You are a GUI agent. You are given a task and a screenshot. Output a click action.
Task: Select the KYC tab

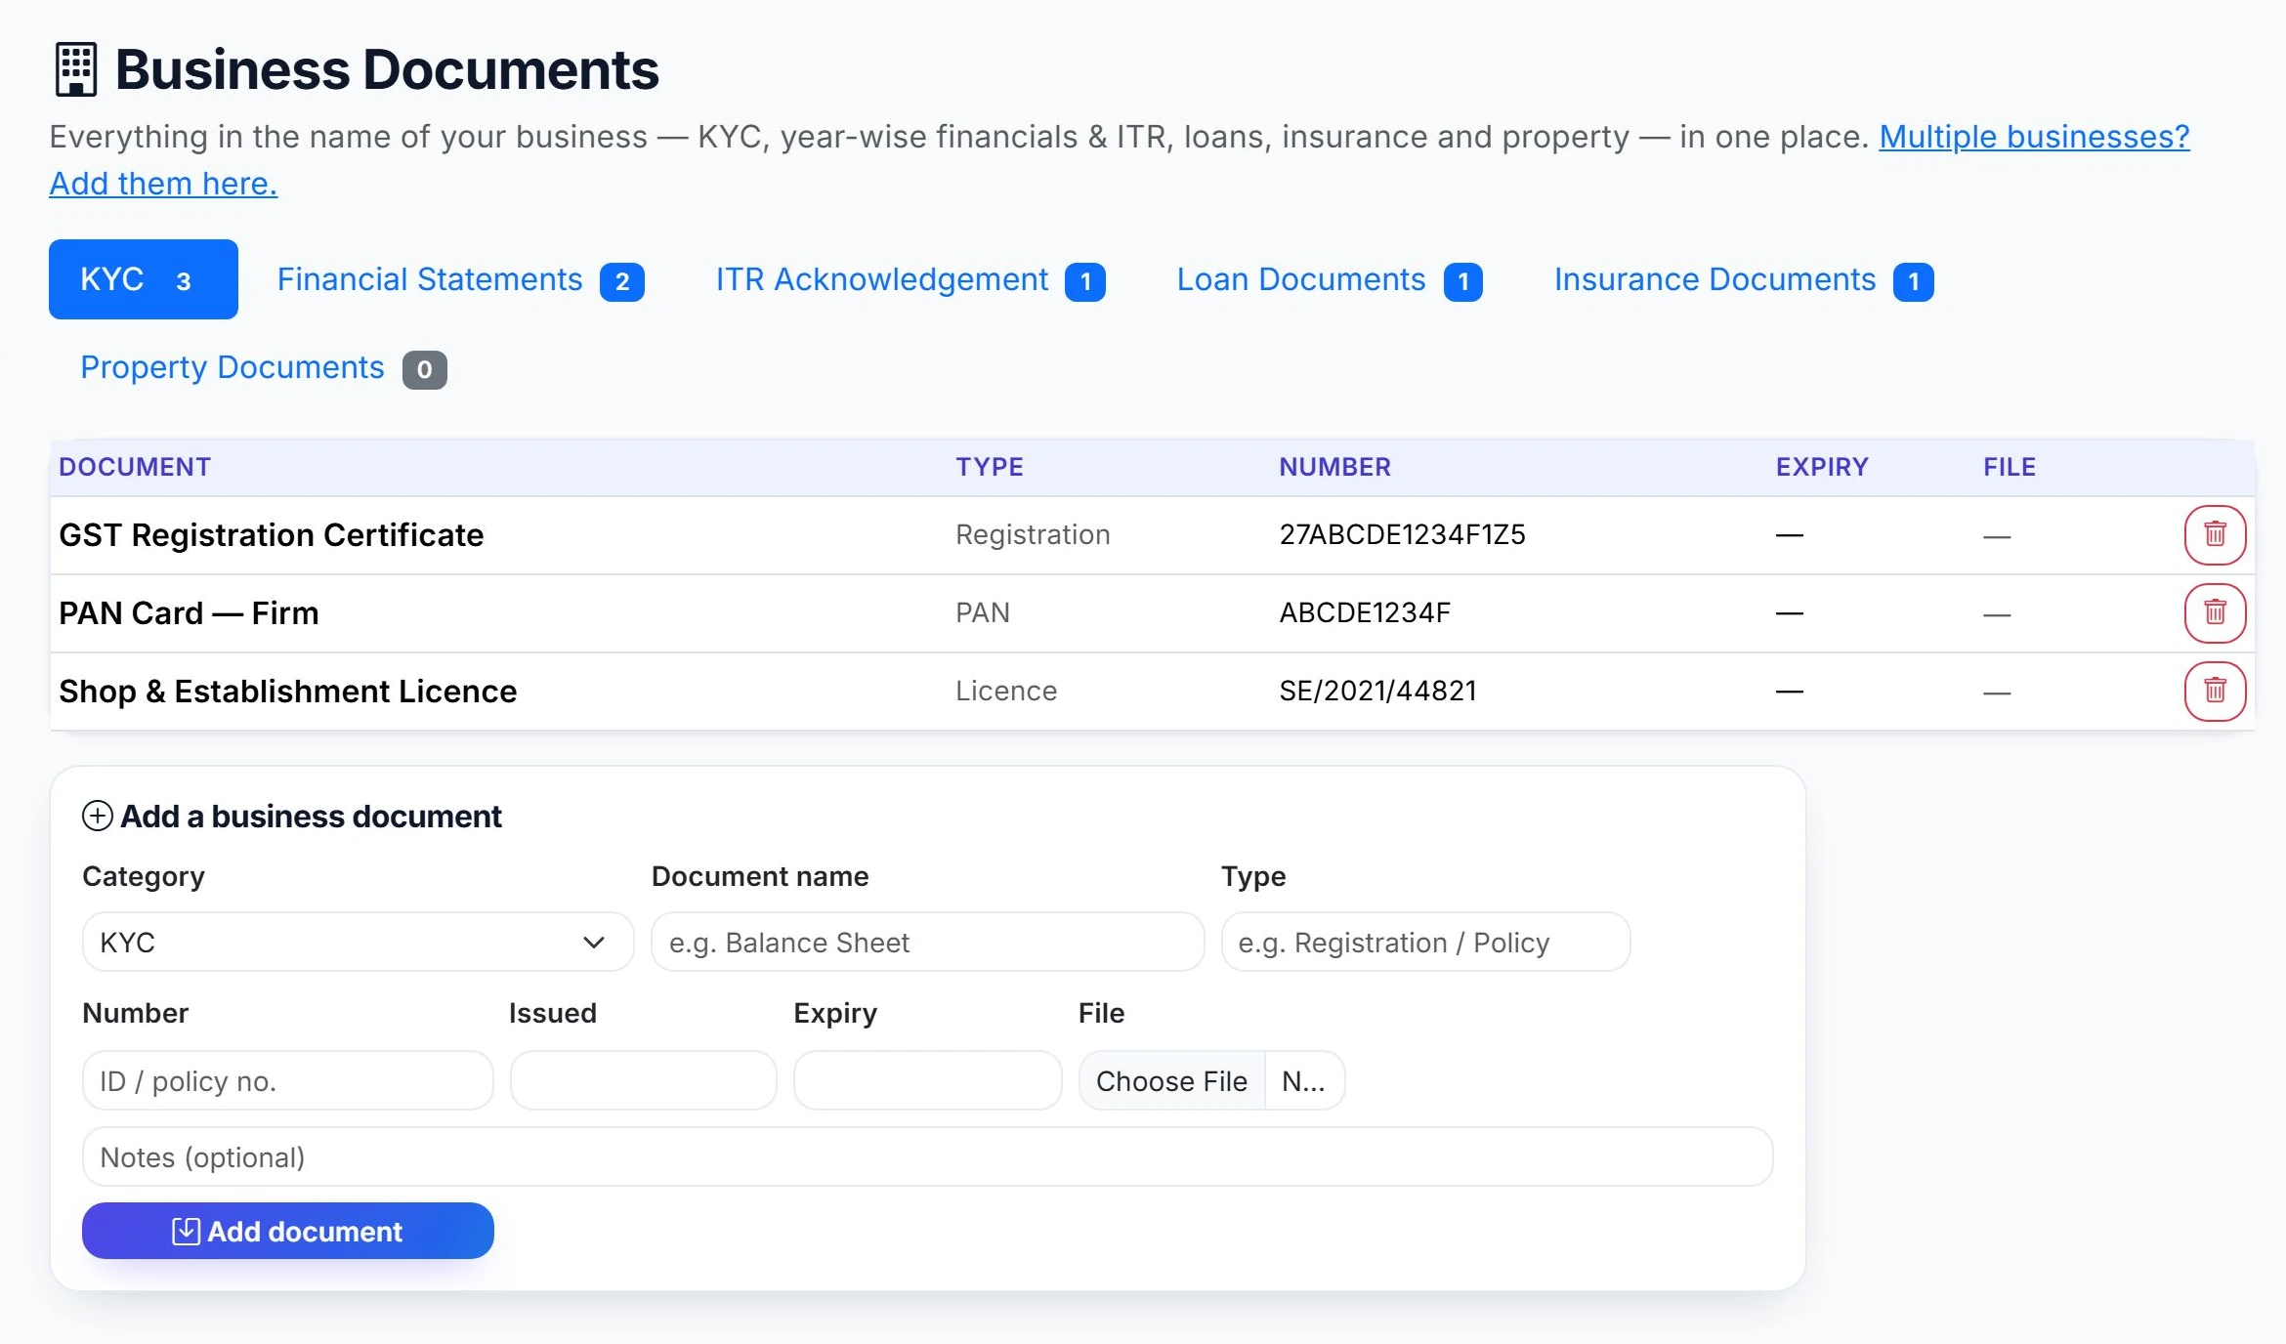[144, 279]
